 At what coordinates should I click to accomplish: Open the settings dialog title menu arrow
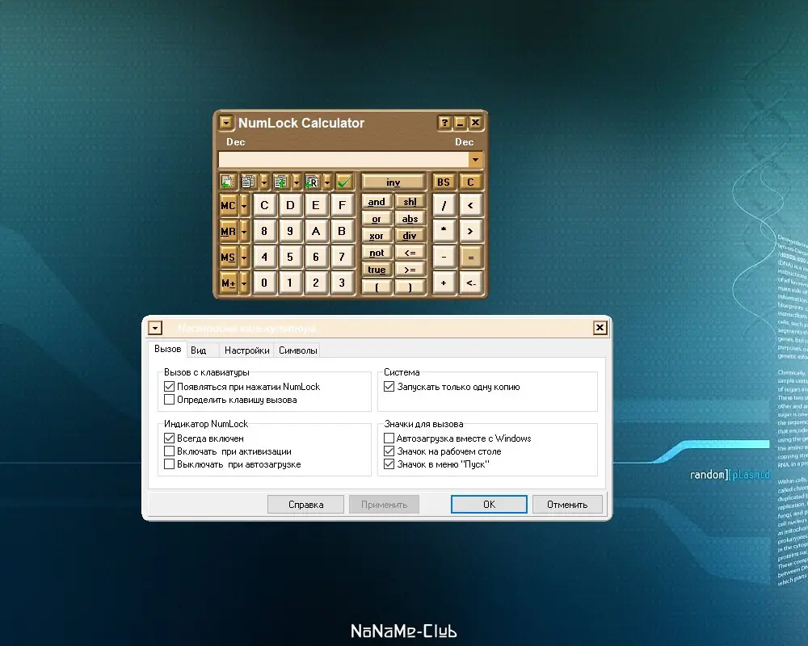tap(155, 328)
